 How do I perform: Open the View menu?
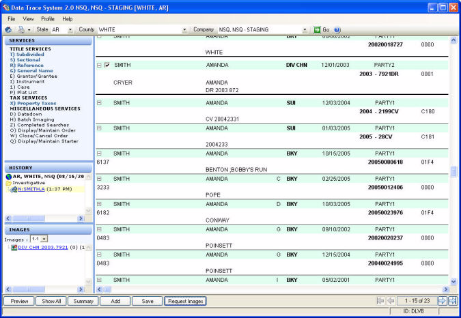[28, 19]
